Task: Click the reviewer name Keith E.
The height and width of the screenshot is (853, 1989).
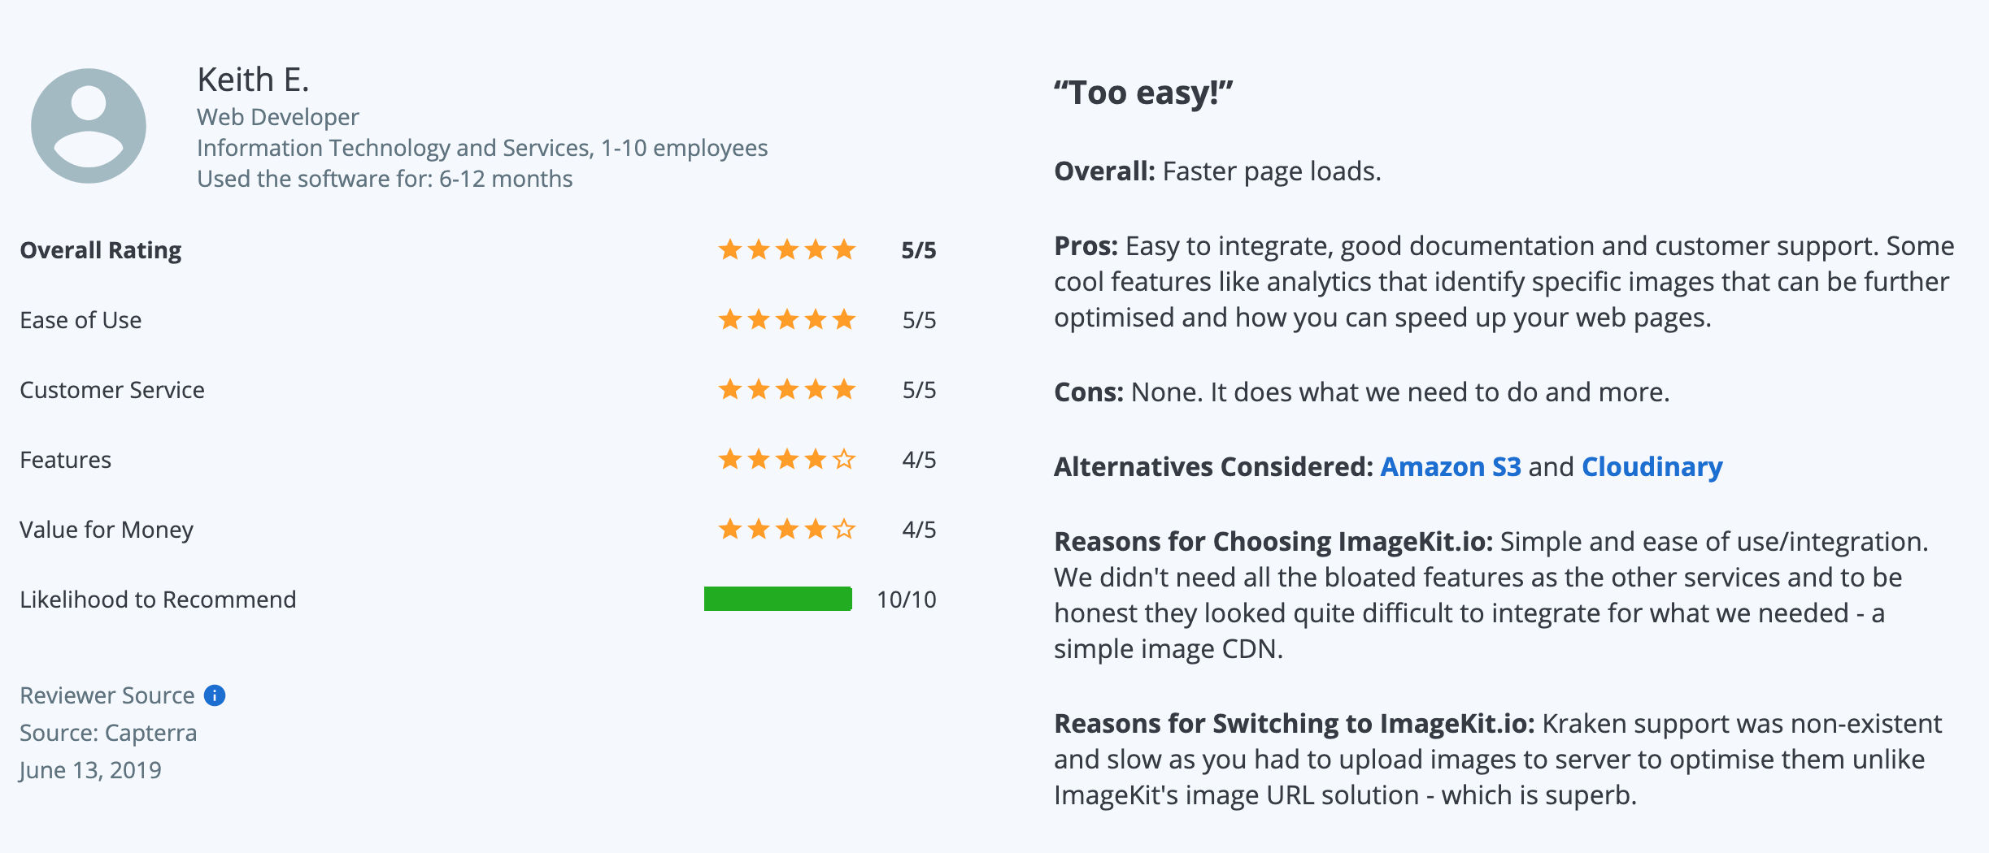Action: tap(253, 80)
